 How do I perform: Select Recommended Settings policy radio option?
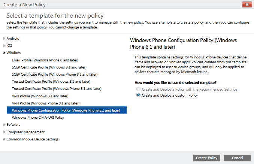pos(139,89)
